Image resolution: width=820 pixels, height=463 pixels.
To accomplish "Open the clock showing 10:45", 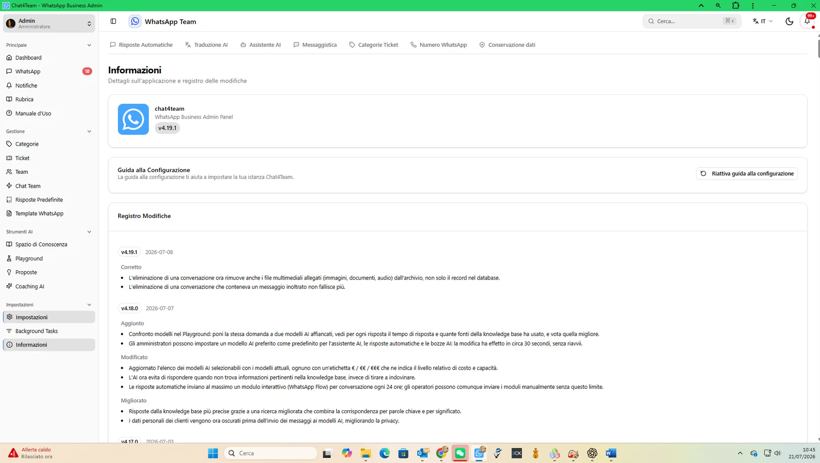I will click(x=802, y=453).
